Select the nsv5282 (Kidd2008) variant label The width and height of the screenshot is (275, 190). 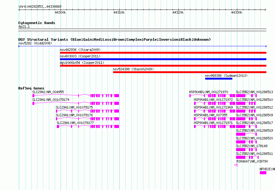(x=35, y=43)
